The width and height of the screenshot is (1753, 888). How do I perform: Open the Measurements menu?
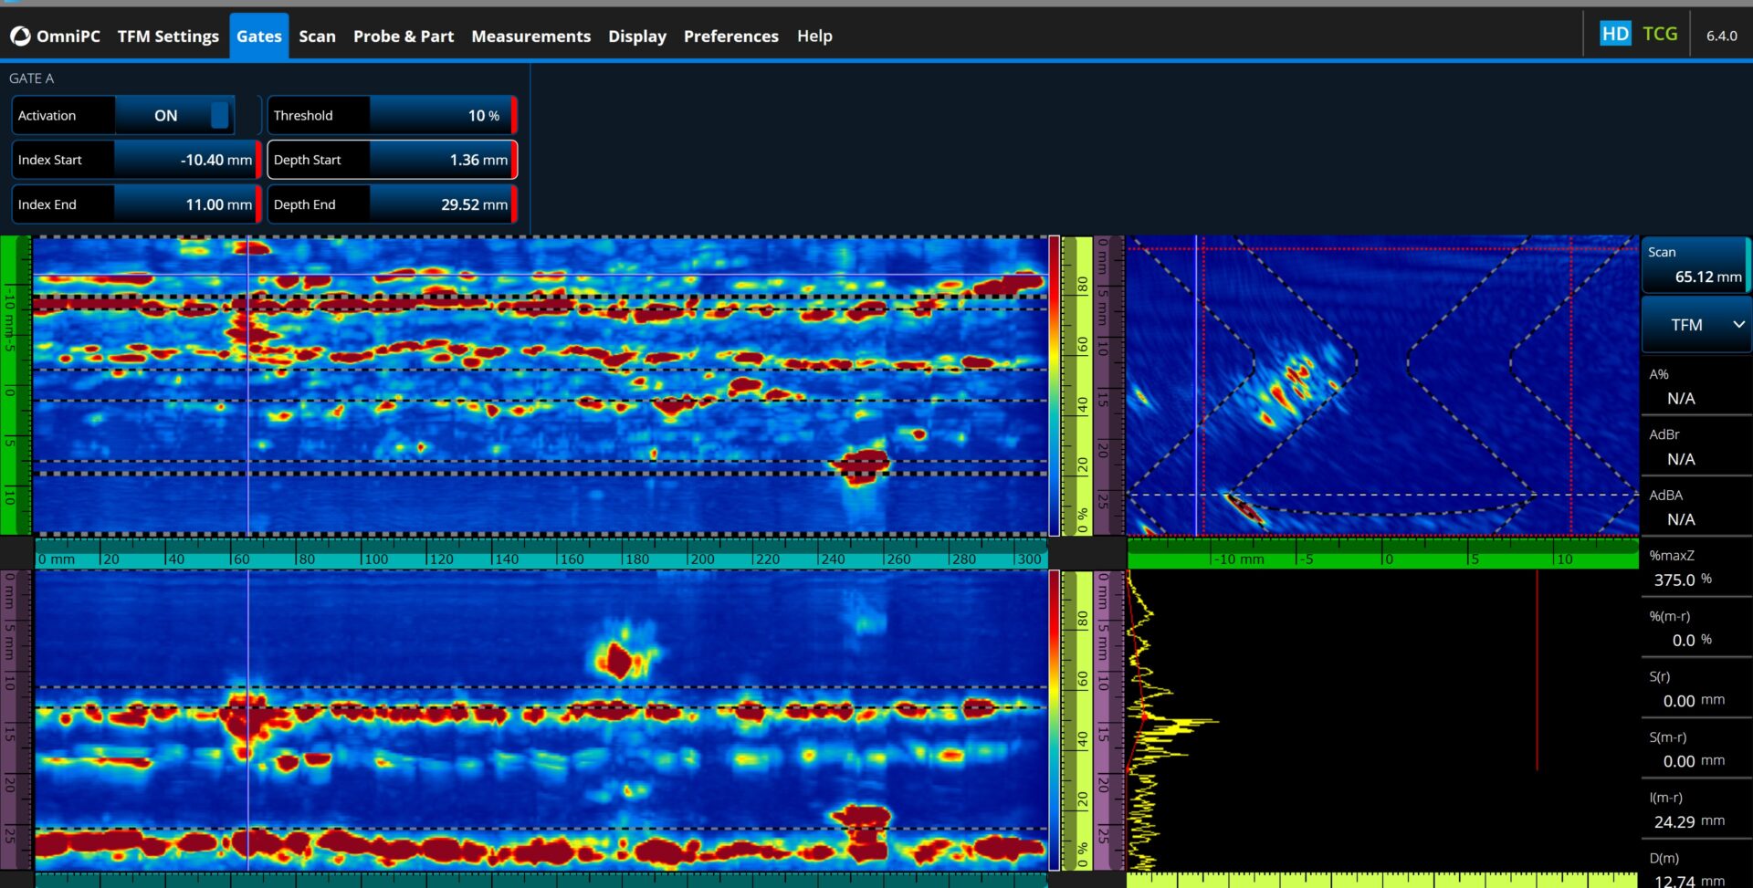coord(530,37)
